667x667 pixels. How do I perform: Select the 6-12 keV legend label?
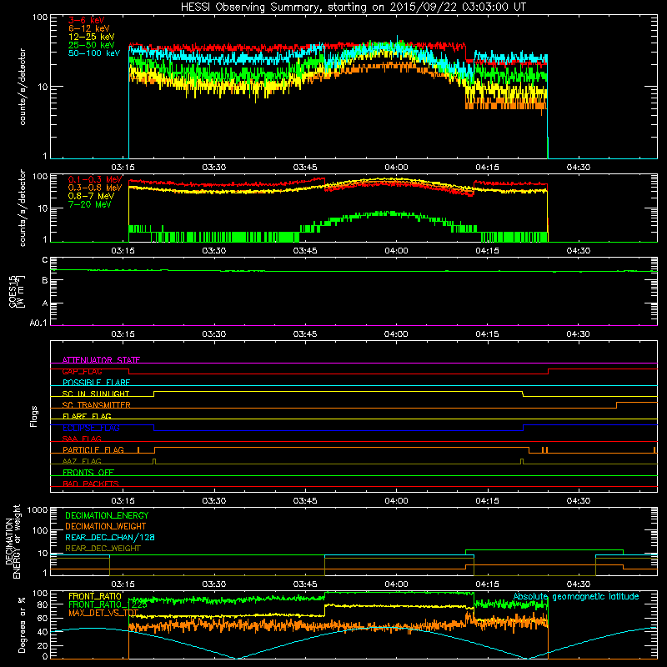[89, 28]
